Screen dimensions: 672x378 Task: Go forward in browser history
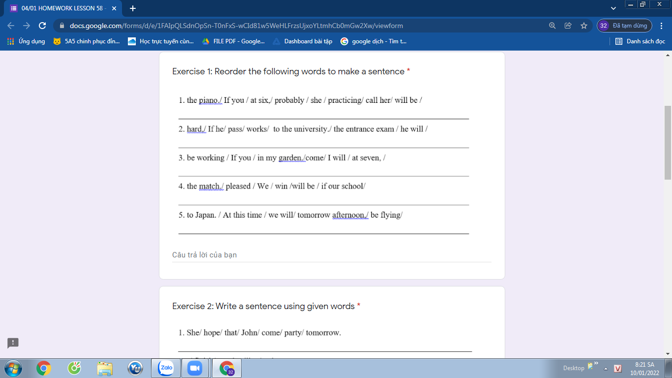click(27, 26)
